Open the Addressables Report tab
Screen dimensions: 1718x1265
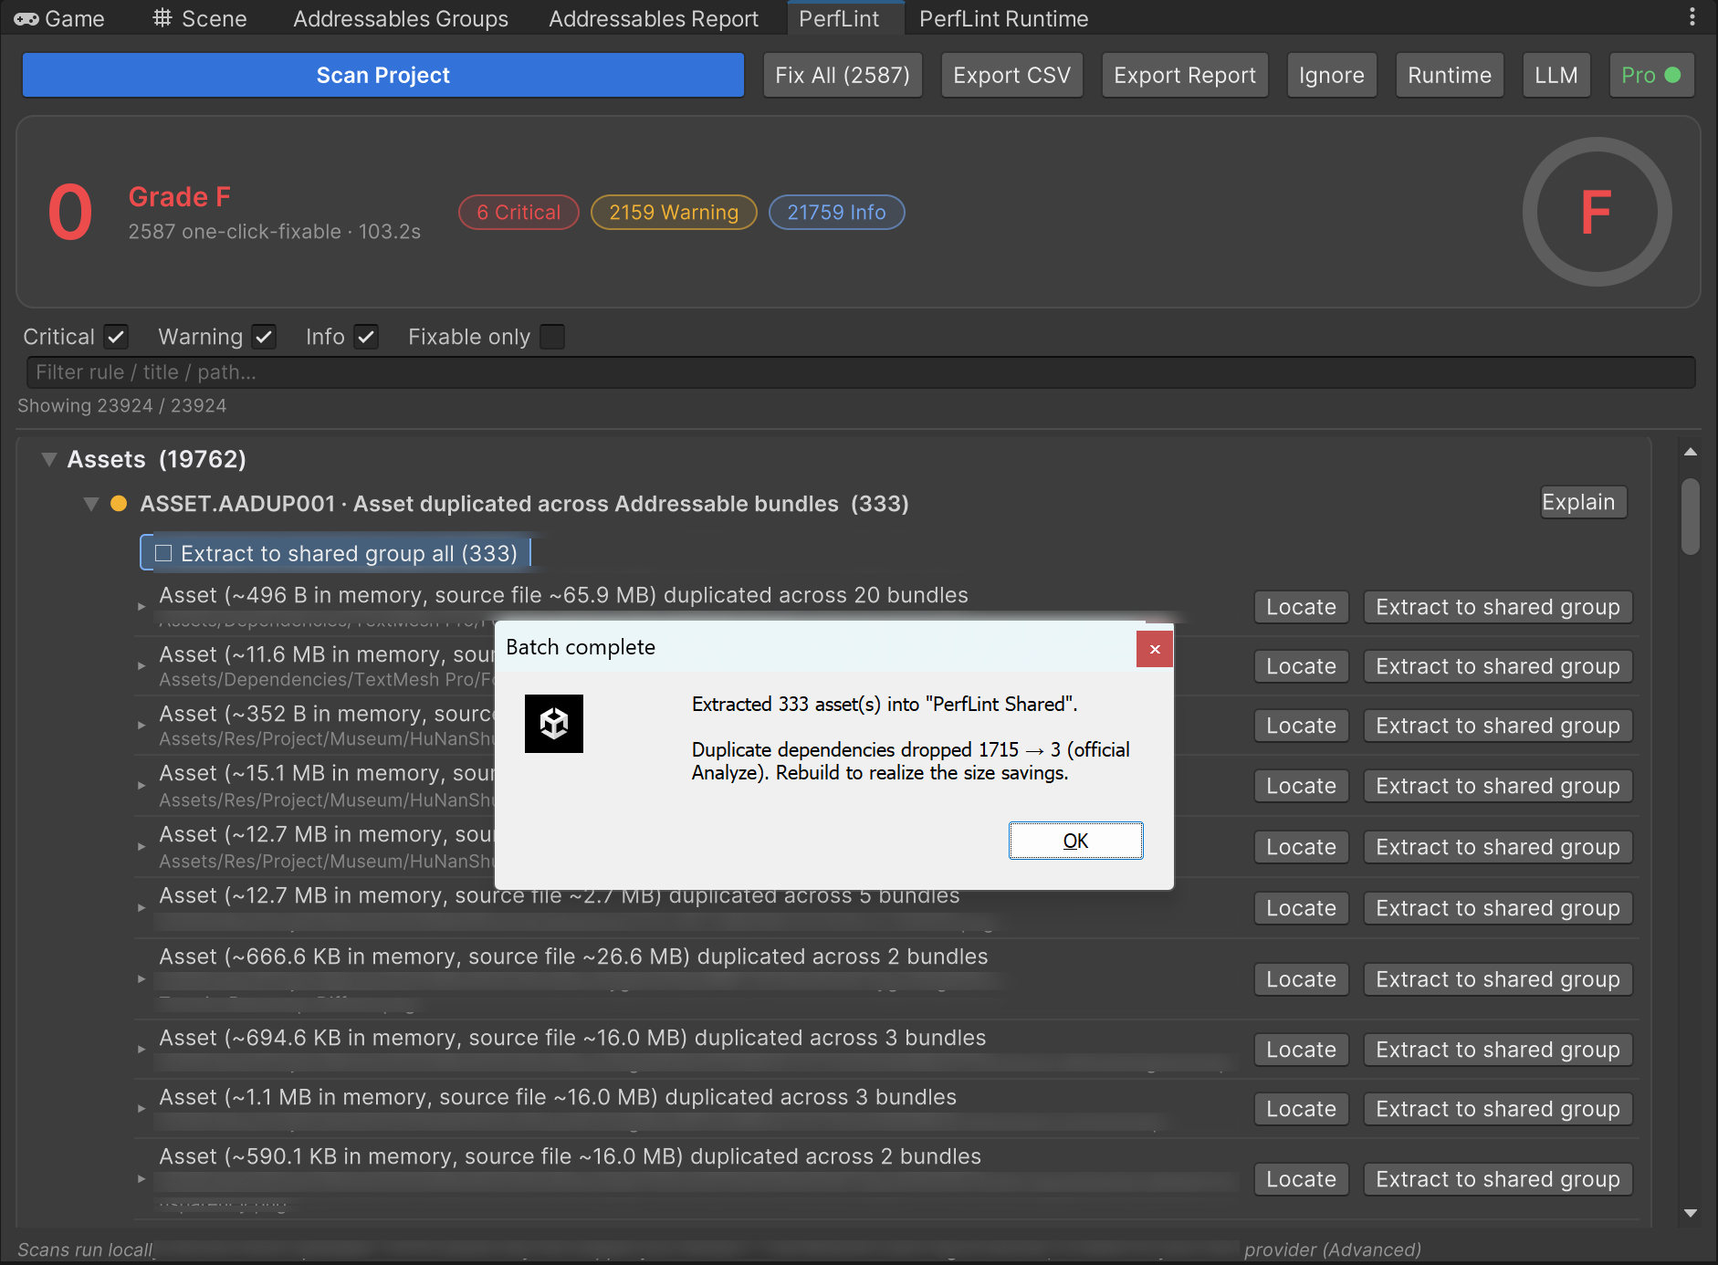pos(654,18)
